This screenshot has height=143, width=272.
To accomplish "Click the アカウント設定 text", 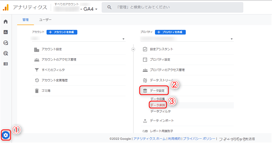I will click(52, 49).
